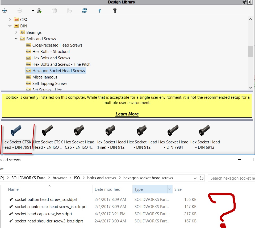Click ISO in Explorer address path
Screen dimensions: 255x228
tap(77, 178)
